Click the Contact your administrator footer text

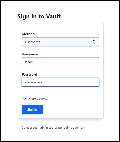click(53, 128)
